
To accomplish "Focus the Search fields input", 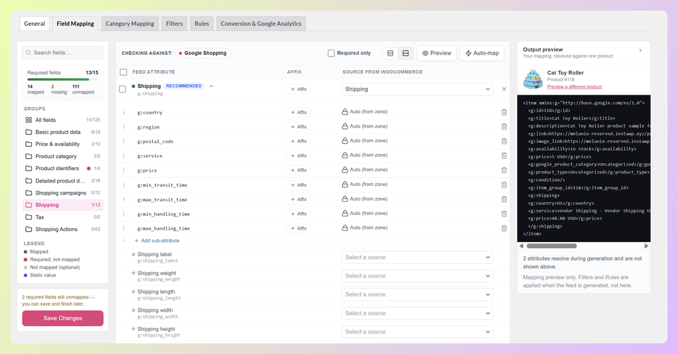I will (63, 53).
